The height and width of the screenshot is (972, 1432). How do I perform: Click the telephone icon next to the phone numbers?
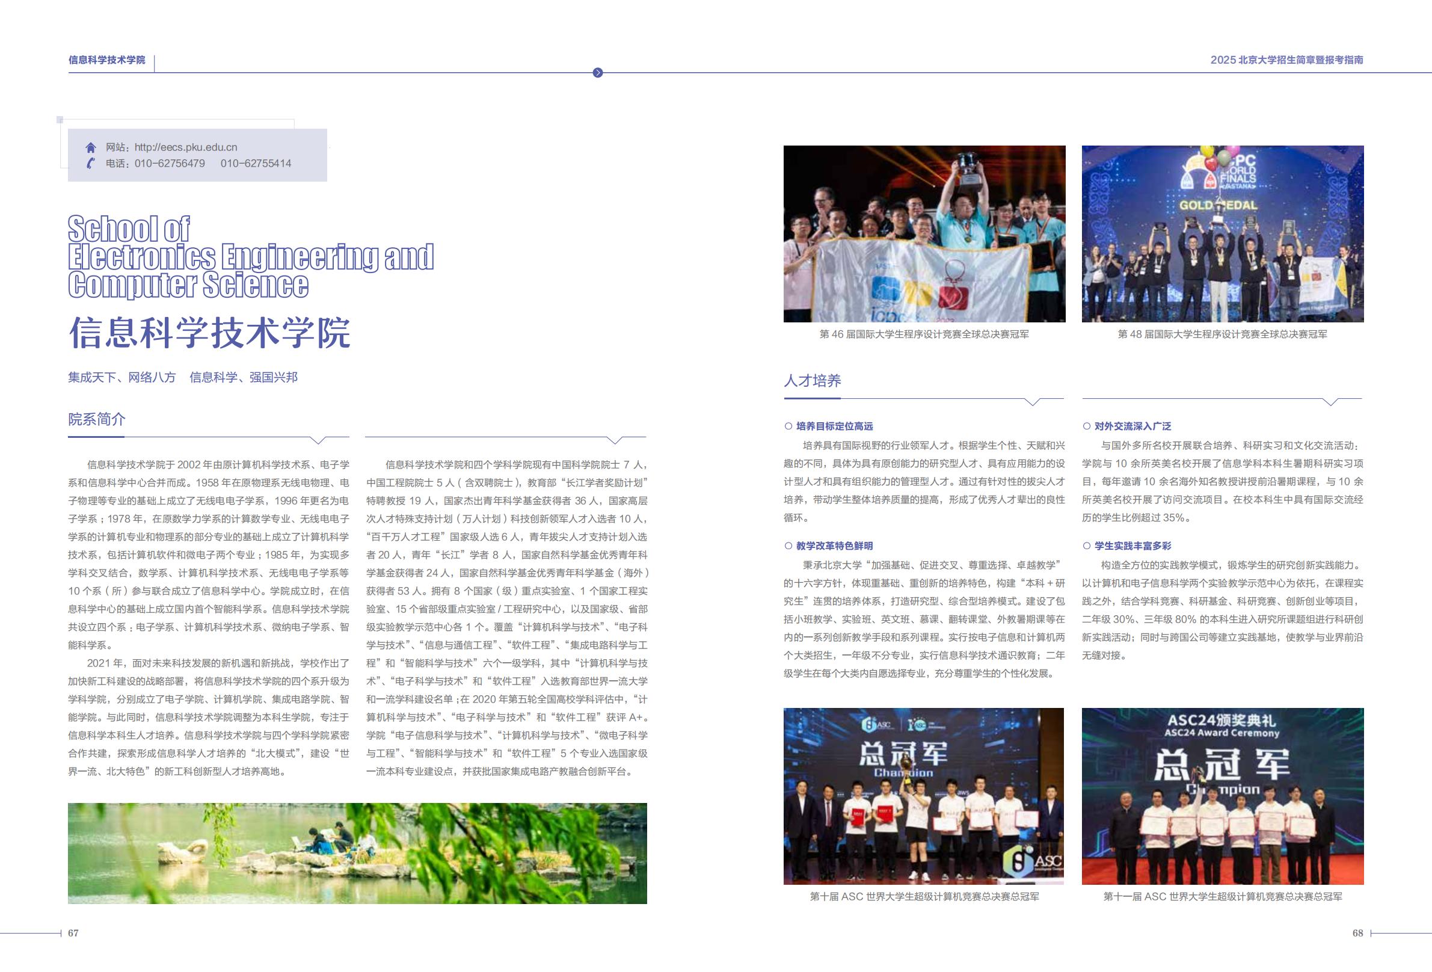[91, 164]
